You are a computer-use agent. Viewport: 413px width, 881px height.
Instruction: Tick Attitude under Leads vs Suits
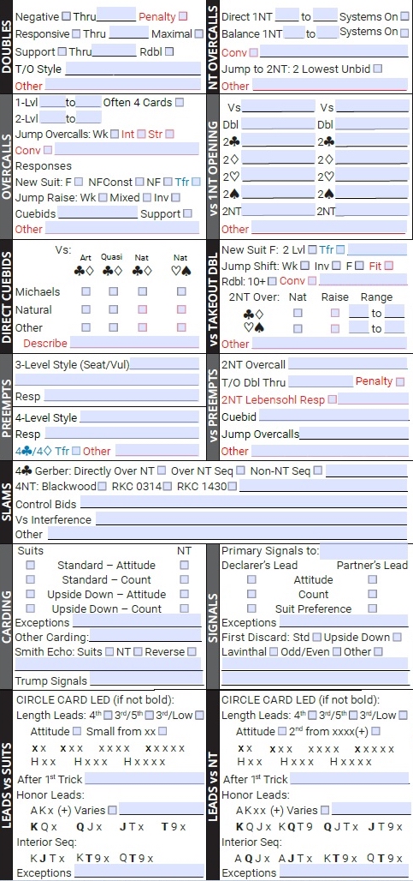tap(77, 731)
